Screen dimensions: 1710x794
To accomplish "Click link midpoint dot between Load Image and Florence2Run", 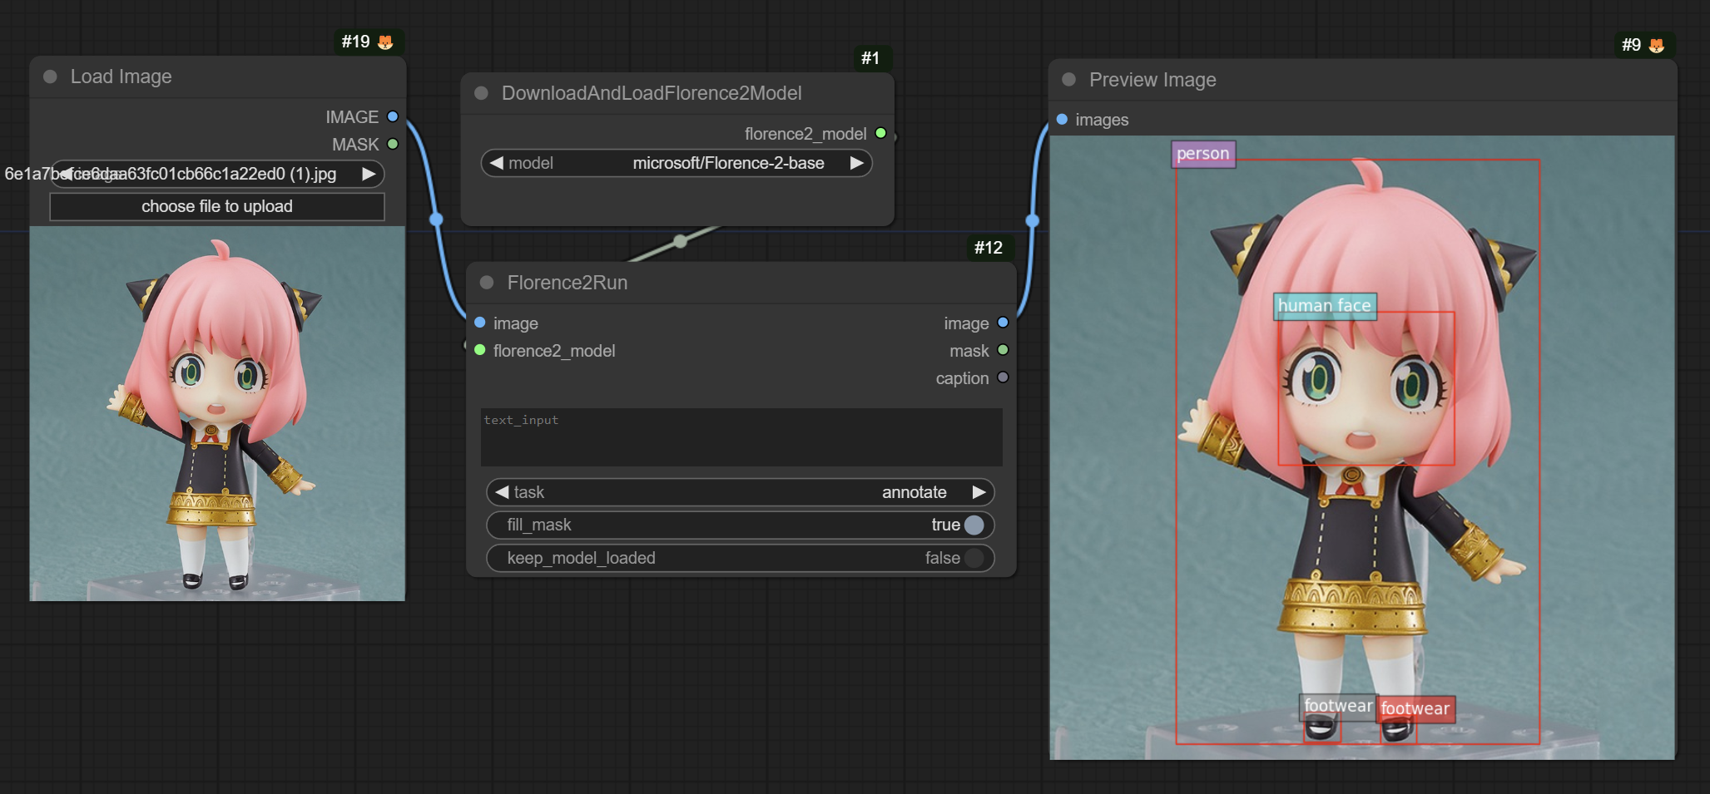I will point(436,219).
